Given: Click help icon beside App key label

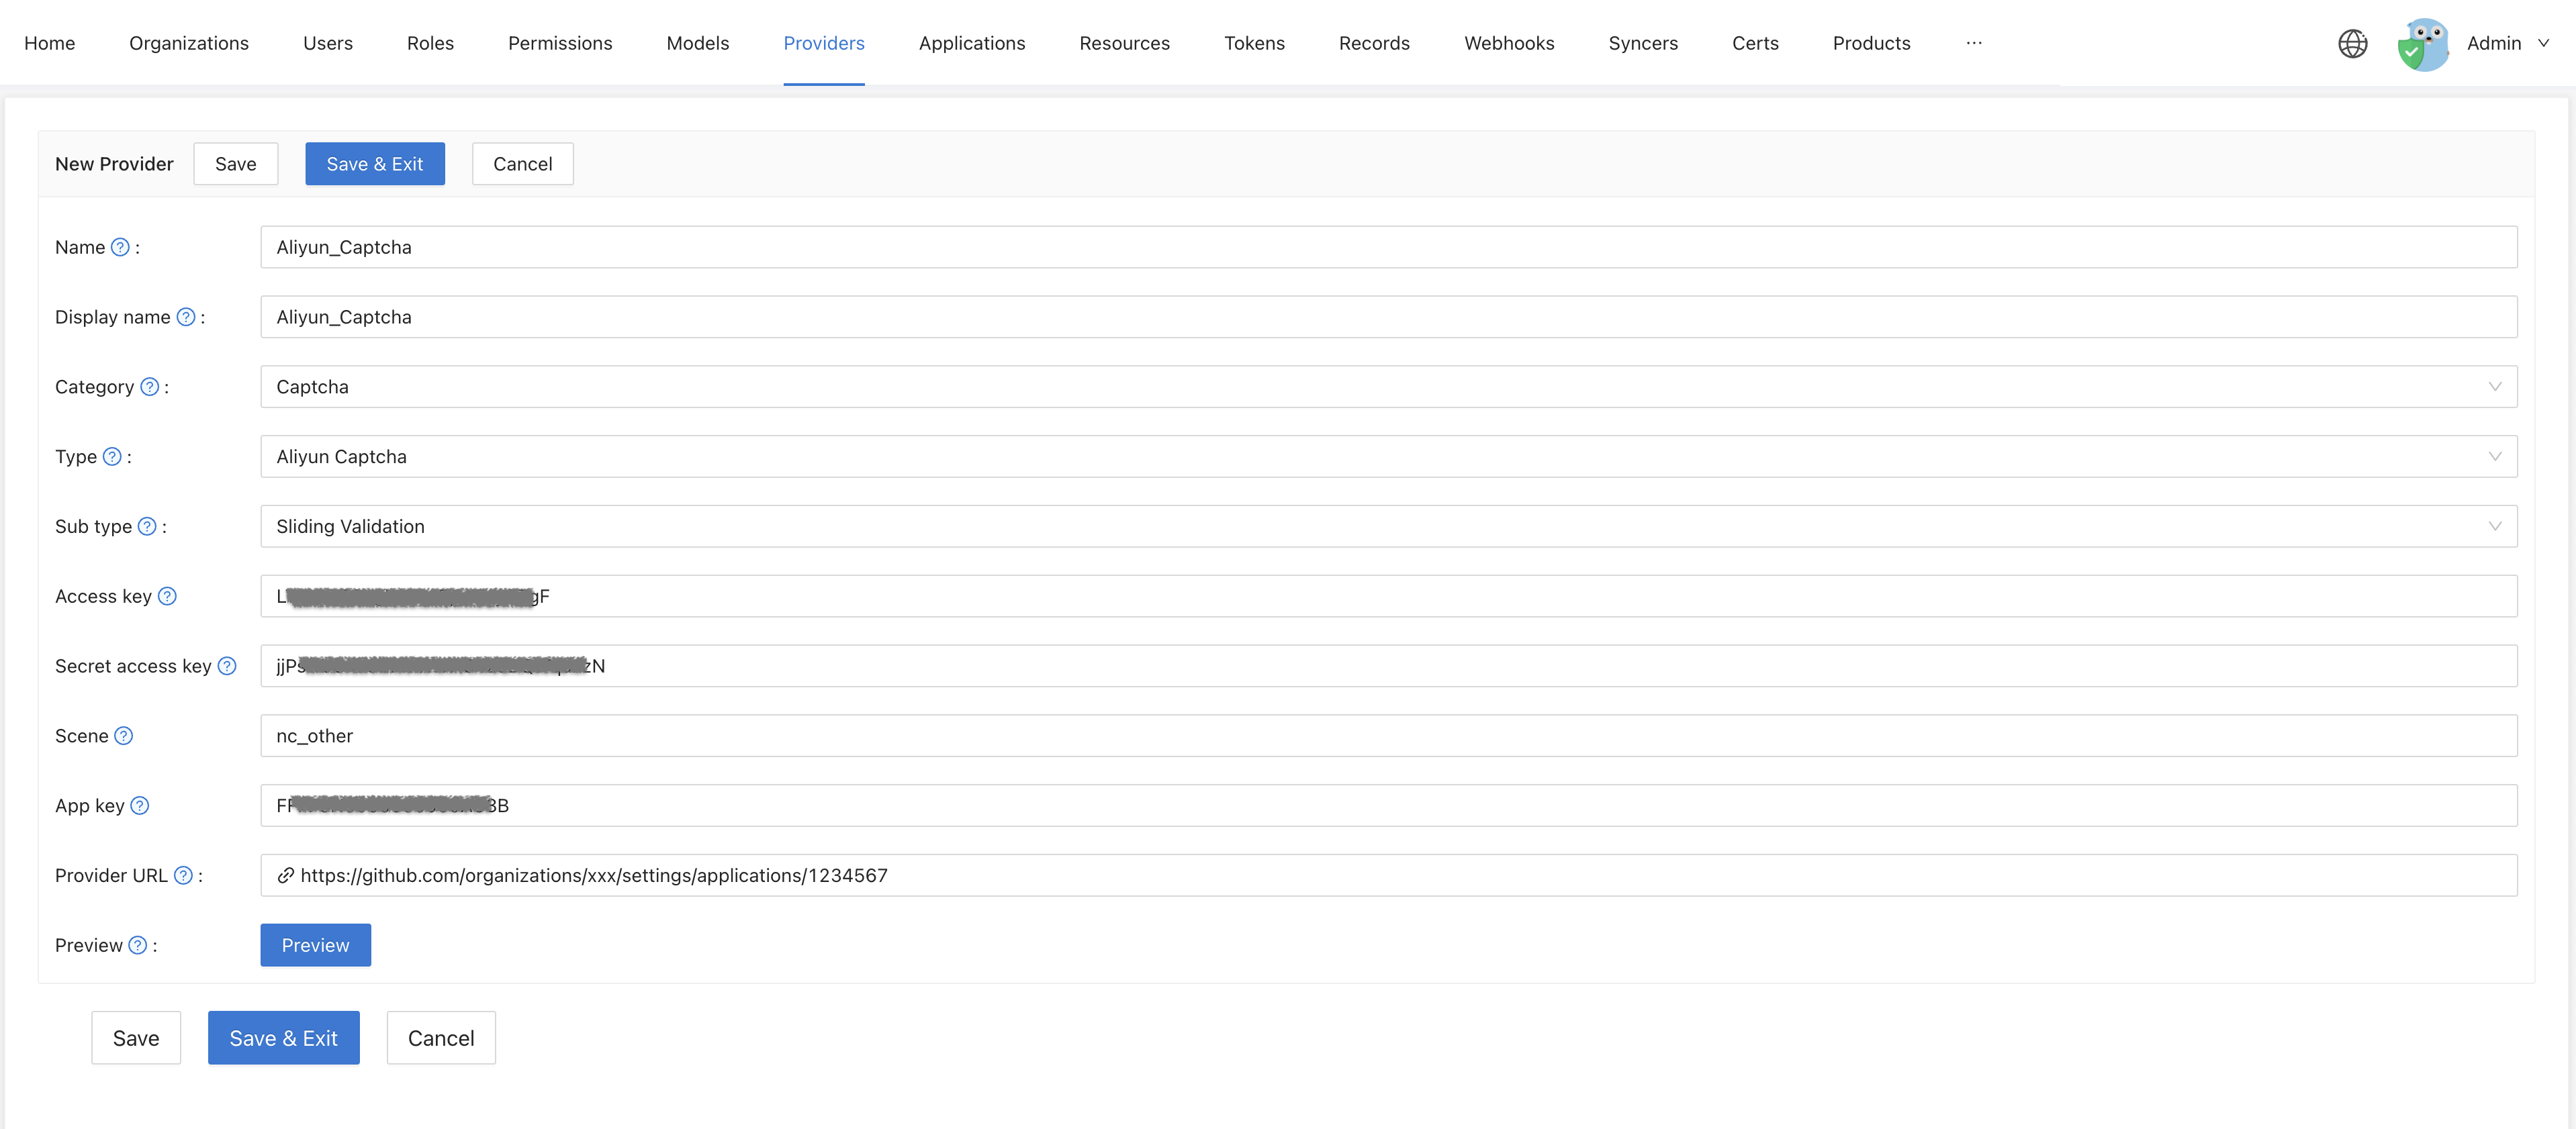Looking at the screenshot, I should click(x=140, y=805).
